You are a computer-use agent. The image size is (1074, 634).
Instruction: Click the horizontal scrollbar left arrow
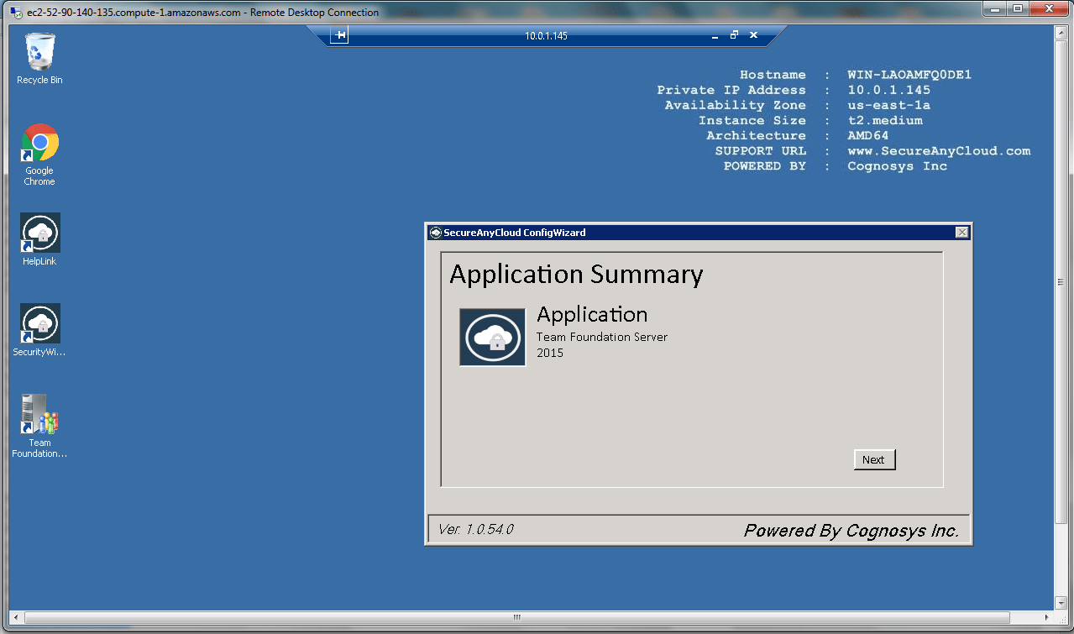pos(16,617)
